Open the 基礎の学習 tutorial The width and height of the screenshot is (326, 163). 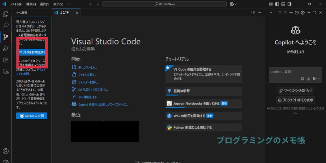(x=204, y=91)
